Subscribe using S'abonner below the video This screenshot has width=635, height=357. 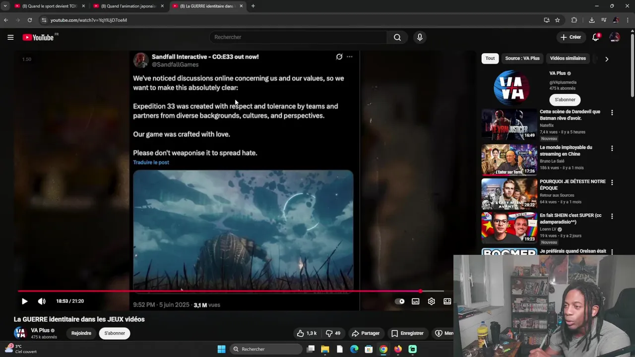115,333
